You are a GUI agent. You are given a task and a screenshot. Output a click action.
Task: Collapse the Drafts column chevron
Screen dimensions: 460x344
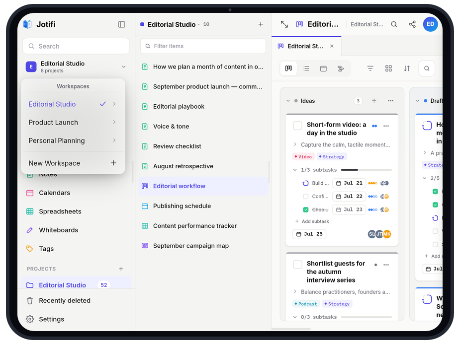(x=418, y=101)
